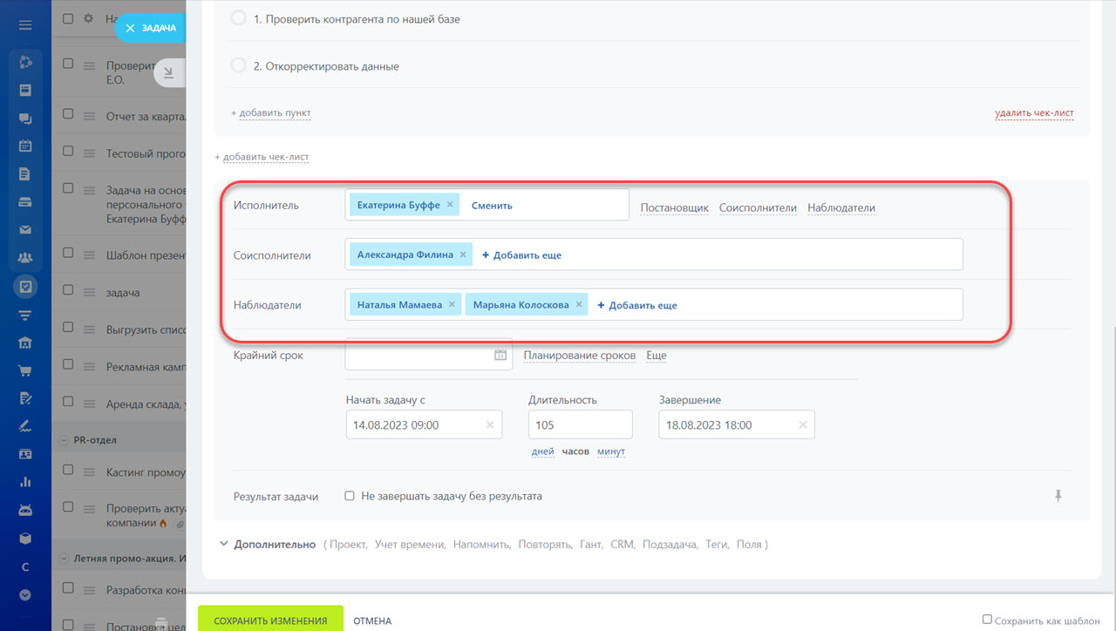Check item 'Откорректировать данные'
The height and width of the screenshot is (631, 1116).
tap(238, 65)
